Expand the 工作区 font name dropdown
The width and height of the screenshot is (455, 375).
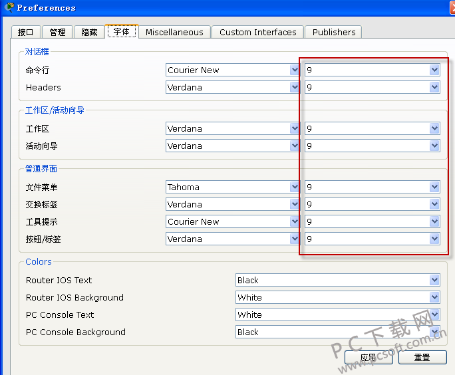pyautogui.click(x=232, y=128)
